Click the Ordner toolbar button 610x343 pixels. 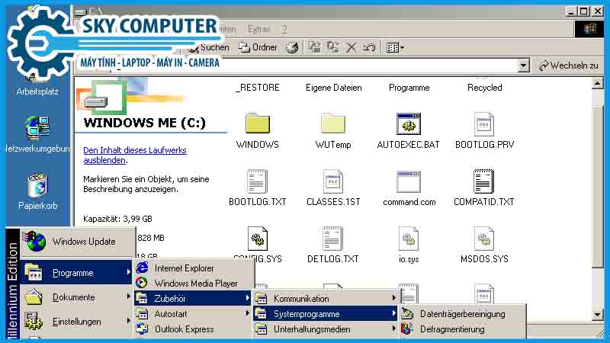(x=258, y=47)
